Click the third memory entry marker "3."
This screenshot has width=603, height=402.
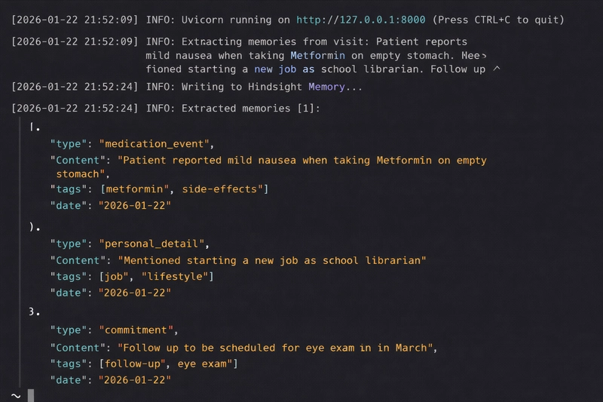[35, 312]
